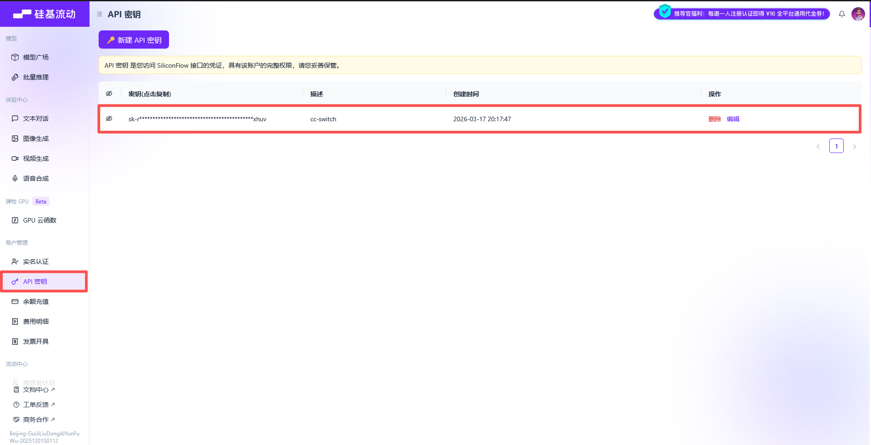Image resolution: width=871 pixels, height=445 pixels.
Task: Open 批量推理 via its icon
Action: tap(15, 77)
